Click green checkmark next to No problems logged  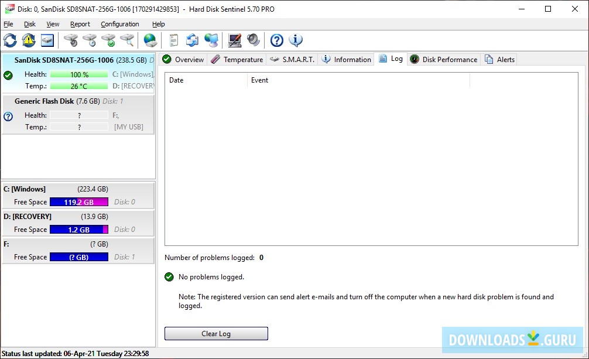(x=169, y=277)
